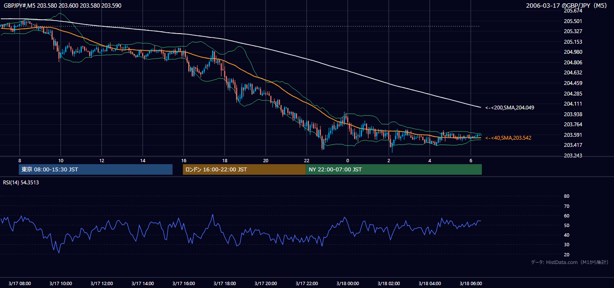Image resolution: width=614 pixels, height=288 pixels.
Task: Click hour tick 14 under the price chart
Action: (x=143, y=160)
